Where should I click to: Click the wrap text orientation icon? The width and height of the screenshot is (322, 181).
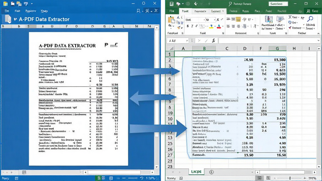[244, 19]
